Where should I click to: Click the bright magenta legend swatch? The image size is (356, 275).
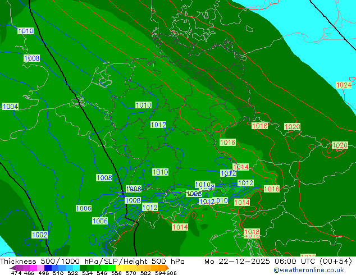[x=34, y=268]
